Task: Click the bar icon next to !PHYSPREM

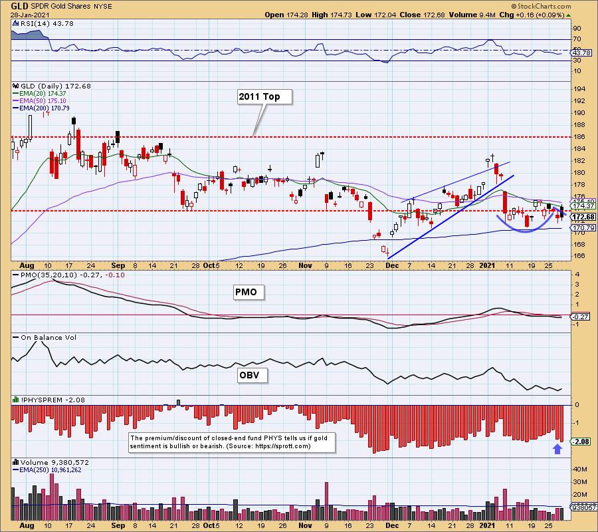Action: tap(16, 400)
